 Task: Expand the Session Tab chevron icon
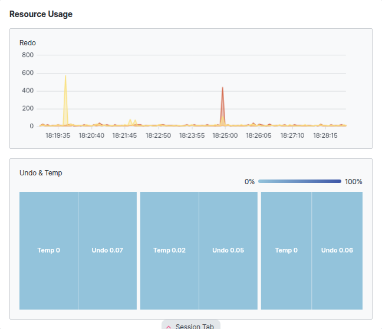click(x=169, y=327)
